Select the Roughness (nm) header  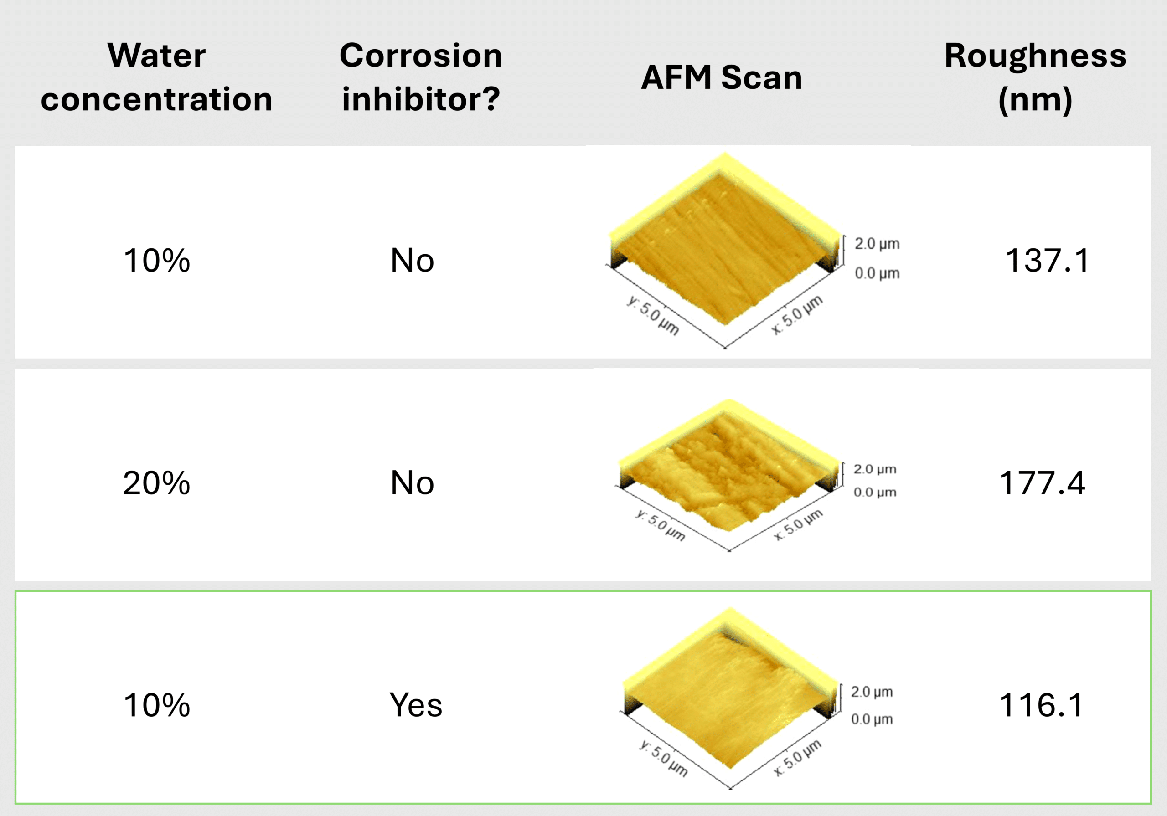pos(1035,77)
